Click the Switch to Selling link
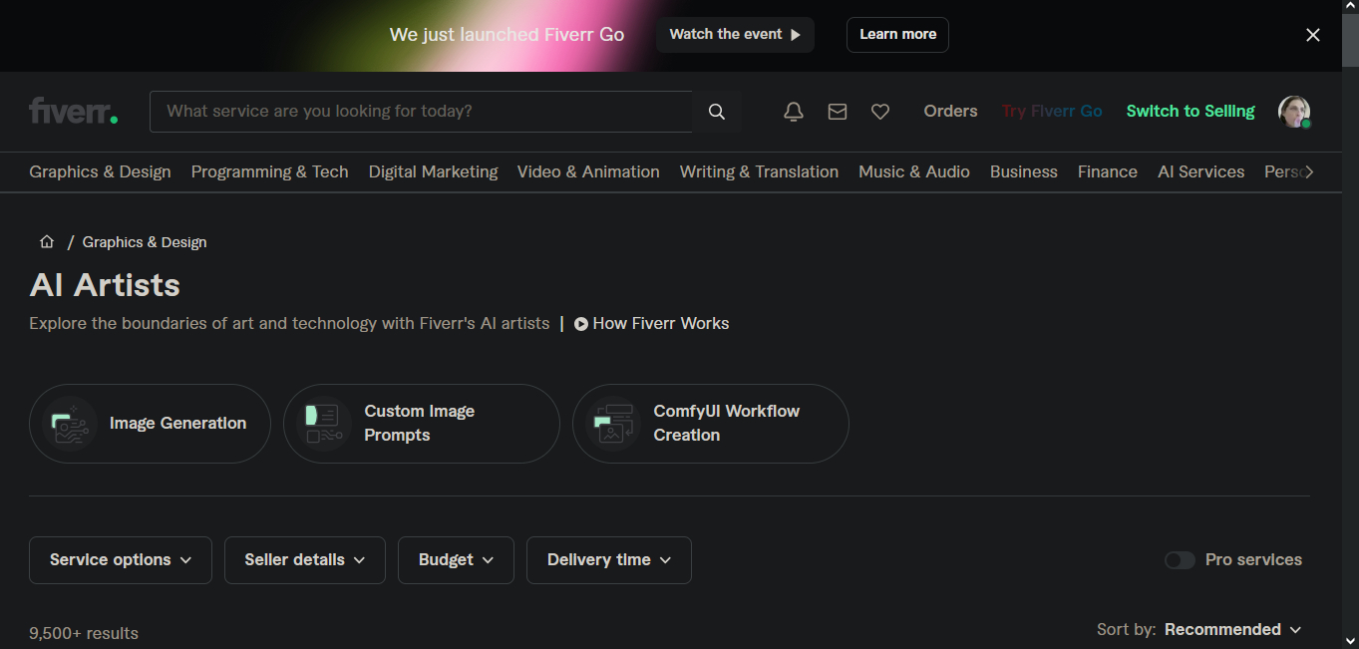Image resolution: width=1359 pixels, height=649 pixels. pyautogui.click(x=1190, y=112)
